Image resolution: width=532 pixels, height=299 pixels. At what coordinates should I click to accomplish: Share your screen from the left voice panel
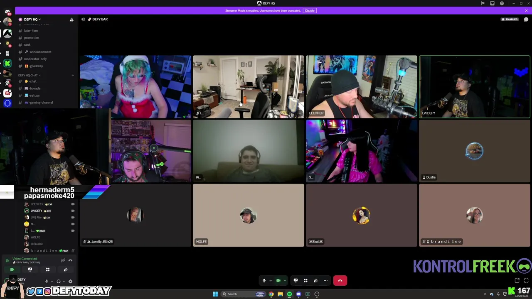(30, 270)
